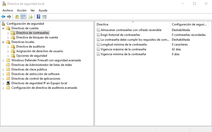Open the Acción menu
Image resolution: width=212 pixels, height=132 pixels.
click(22, 10)
